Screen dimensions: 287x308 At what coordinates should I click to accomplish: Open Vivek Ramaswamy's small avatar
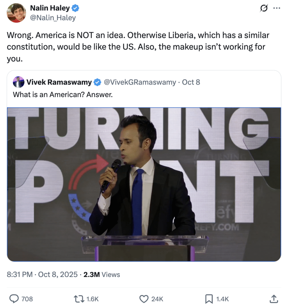click(19, 82)
